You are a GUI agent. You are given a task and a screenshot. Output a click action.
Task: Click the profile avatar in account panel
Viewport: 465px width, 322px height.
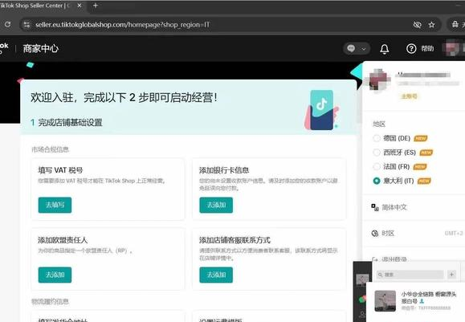click(x=379, y=79)
